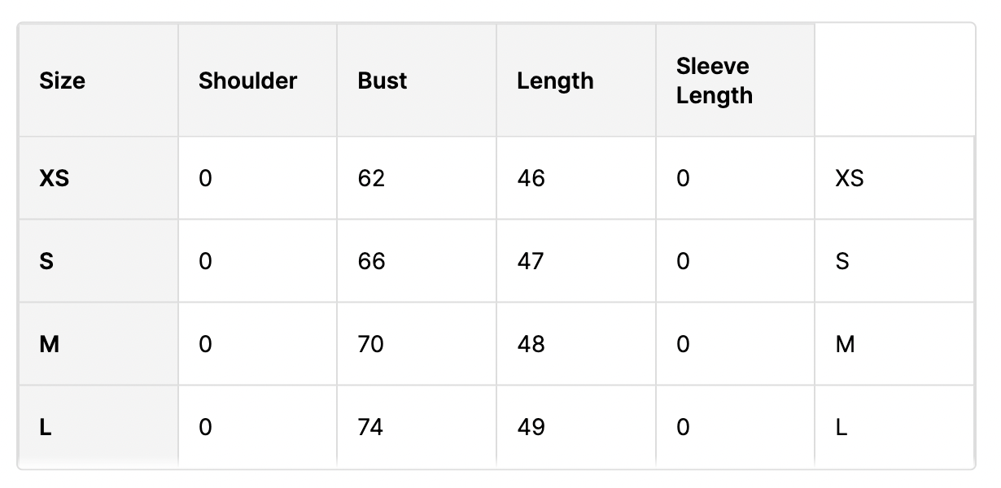Image resolution: width=1001 pixels, height=488 pixels.
Task: Select the Length value 49 cell
Action: (531, 427)
